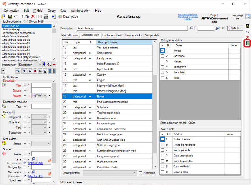Click the blue pin icon beside sort dropdown
This screenshot has width=251, height=185.
point(45,64)
